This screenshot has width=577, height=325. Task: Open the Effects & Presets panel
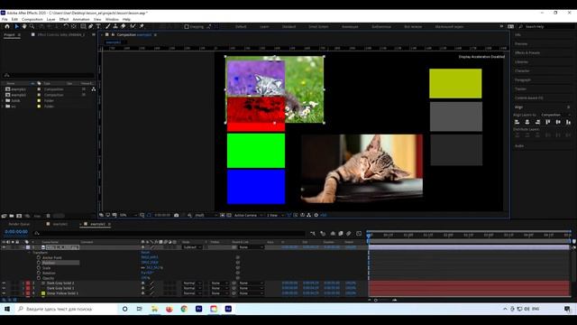click(527, 52)
